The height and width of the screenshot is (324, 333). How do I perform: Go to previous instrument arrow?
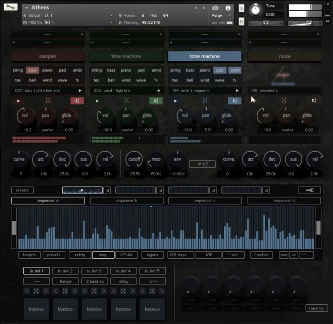click(x=196, y=8)
